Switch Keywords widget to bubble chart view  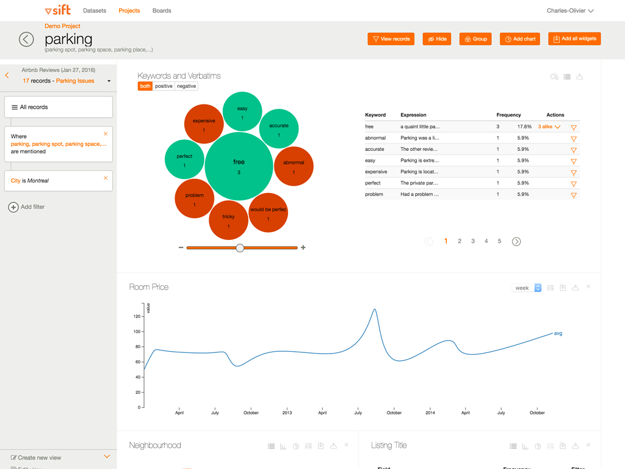point(554,77)
